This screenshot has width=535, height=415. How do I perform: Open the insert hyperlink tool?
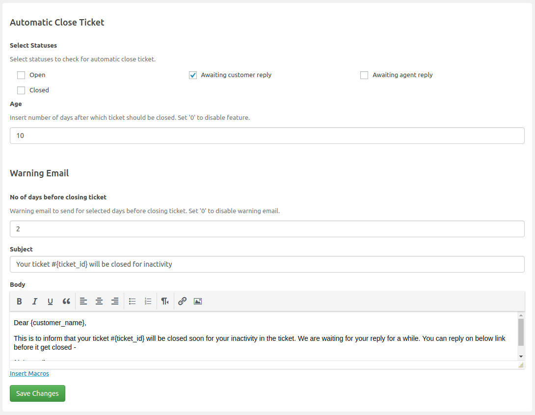182,301
